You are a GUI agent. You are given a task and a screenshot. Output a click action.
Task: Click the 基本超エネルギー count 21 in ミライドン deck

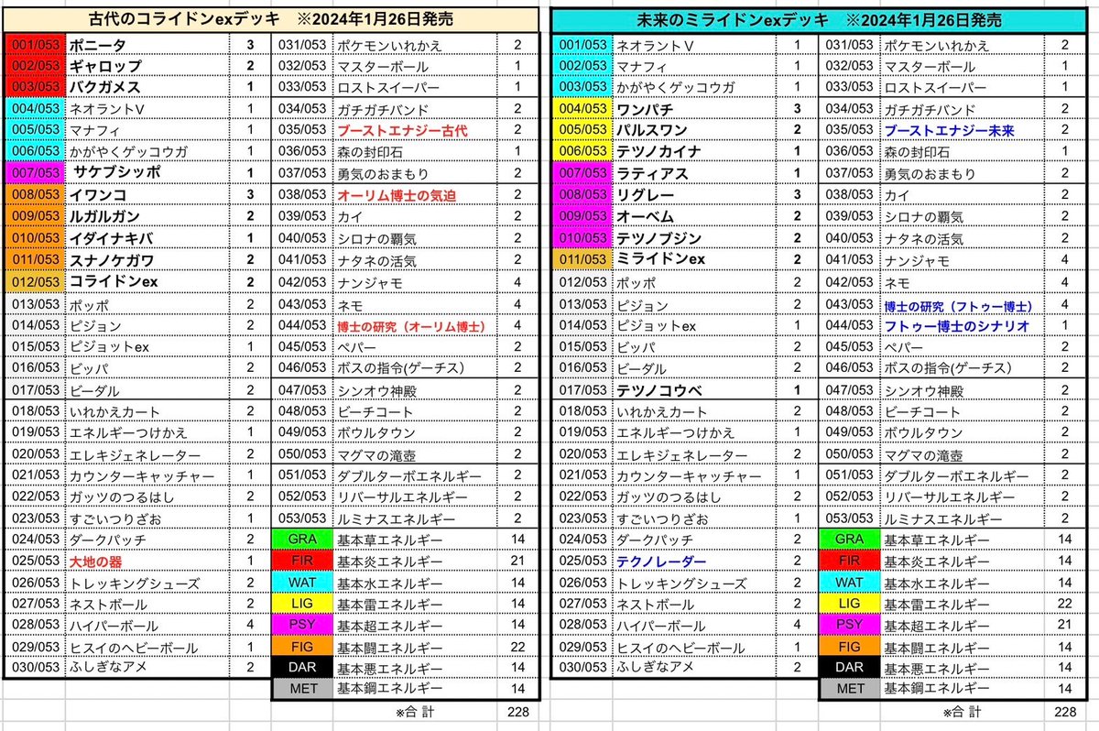coord(1065,626)
